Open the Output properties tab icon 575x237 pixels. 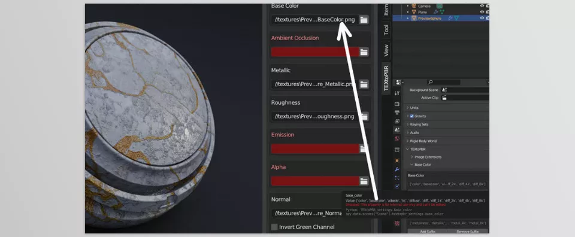pyautogui.click(x=397, y=113)
